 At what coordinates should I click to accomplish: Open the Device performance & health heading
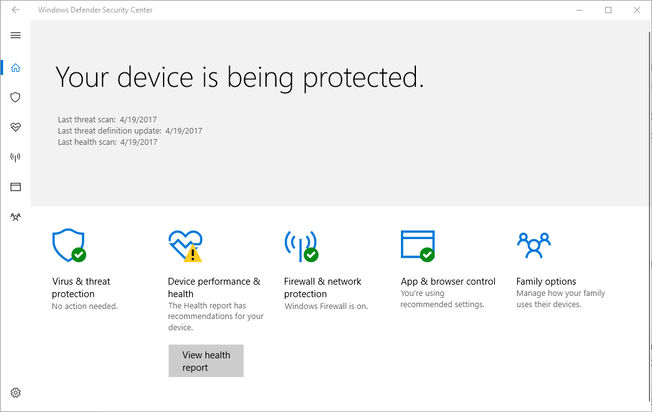[214, 288]
